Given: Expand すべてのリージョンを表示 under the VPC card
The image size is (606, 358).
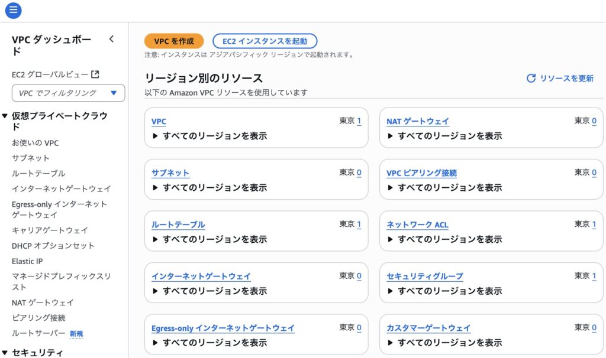Looking at the screenshot, I should 156,136.
